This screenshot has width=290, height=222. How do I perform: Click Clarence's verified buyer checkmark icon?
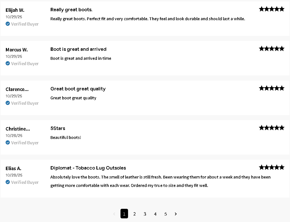pyautogui.click(x=8, y=103)
